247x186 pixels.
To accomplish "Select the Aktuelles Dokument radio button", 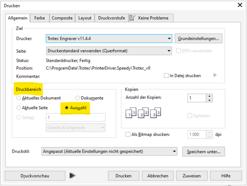I will tap(19, 98).
